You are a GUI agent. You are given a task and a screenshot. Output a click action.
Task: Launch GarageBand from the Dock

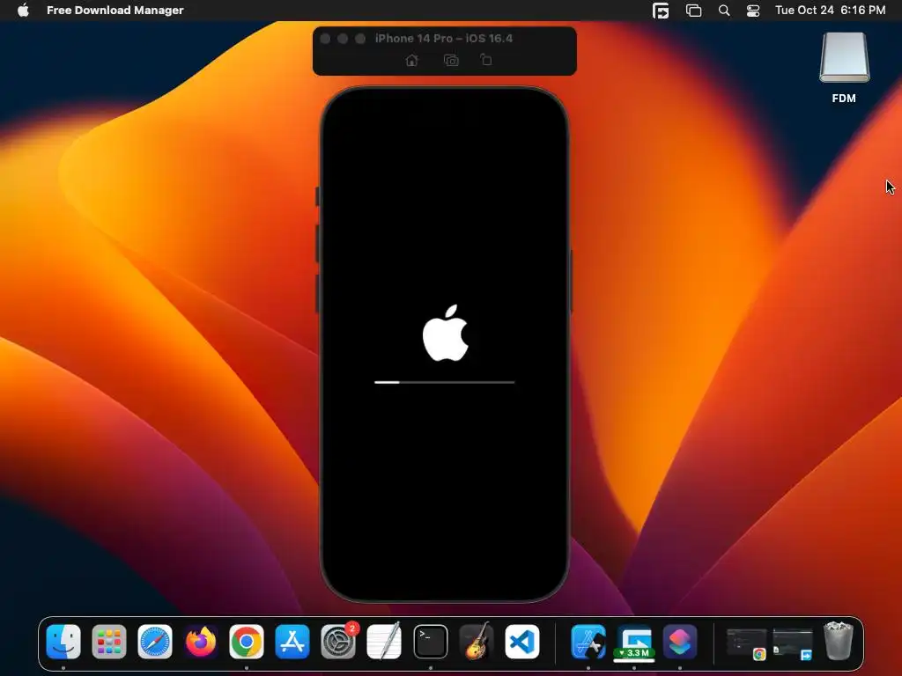point(477,642)
